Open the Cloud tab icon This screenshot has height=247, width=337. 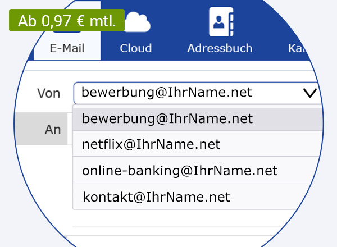point(138,22)
